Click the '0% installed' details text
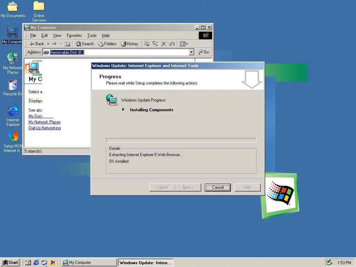The image size is (356, 267). click(x=119, y=161)
